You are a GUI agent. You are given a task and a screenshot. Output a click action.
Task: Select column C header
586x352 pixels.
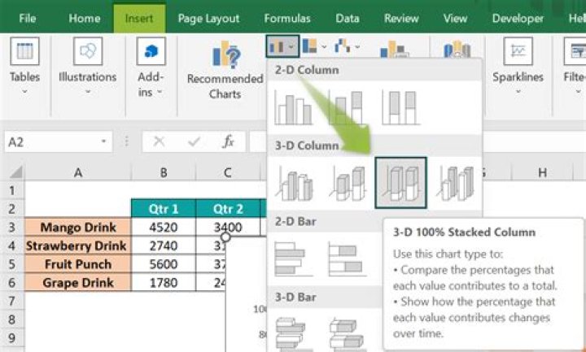(227, 172)
